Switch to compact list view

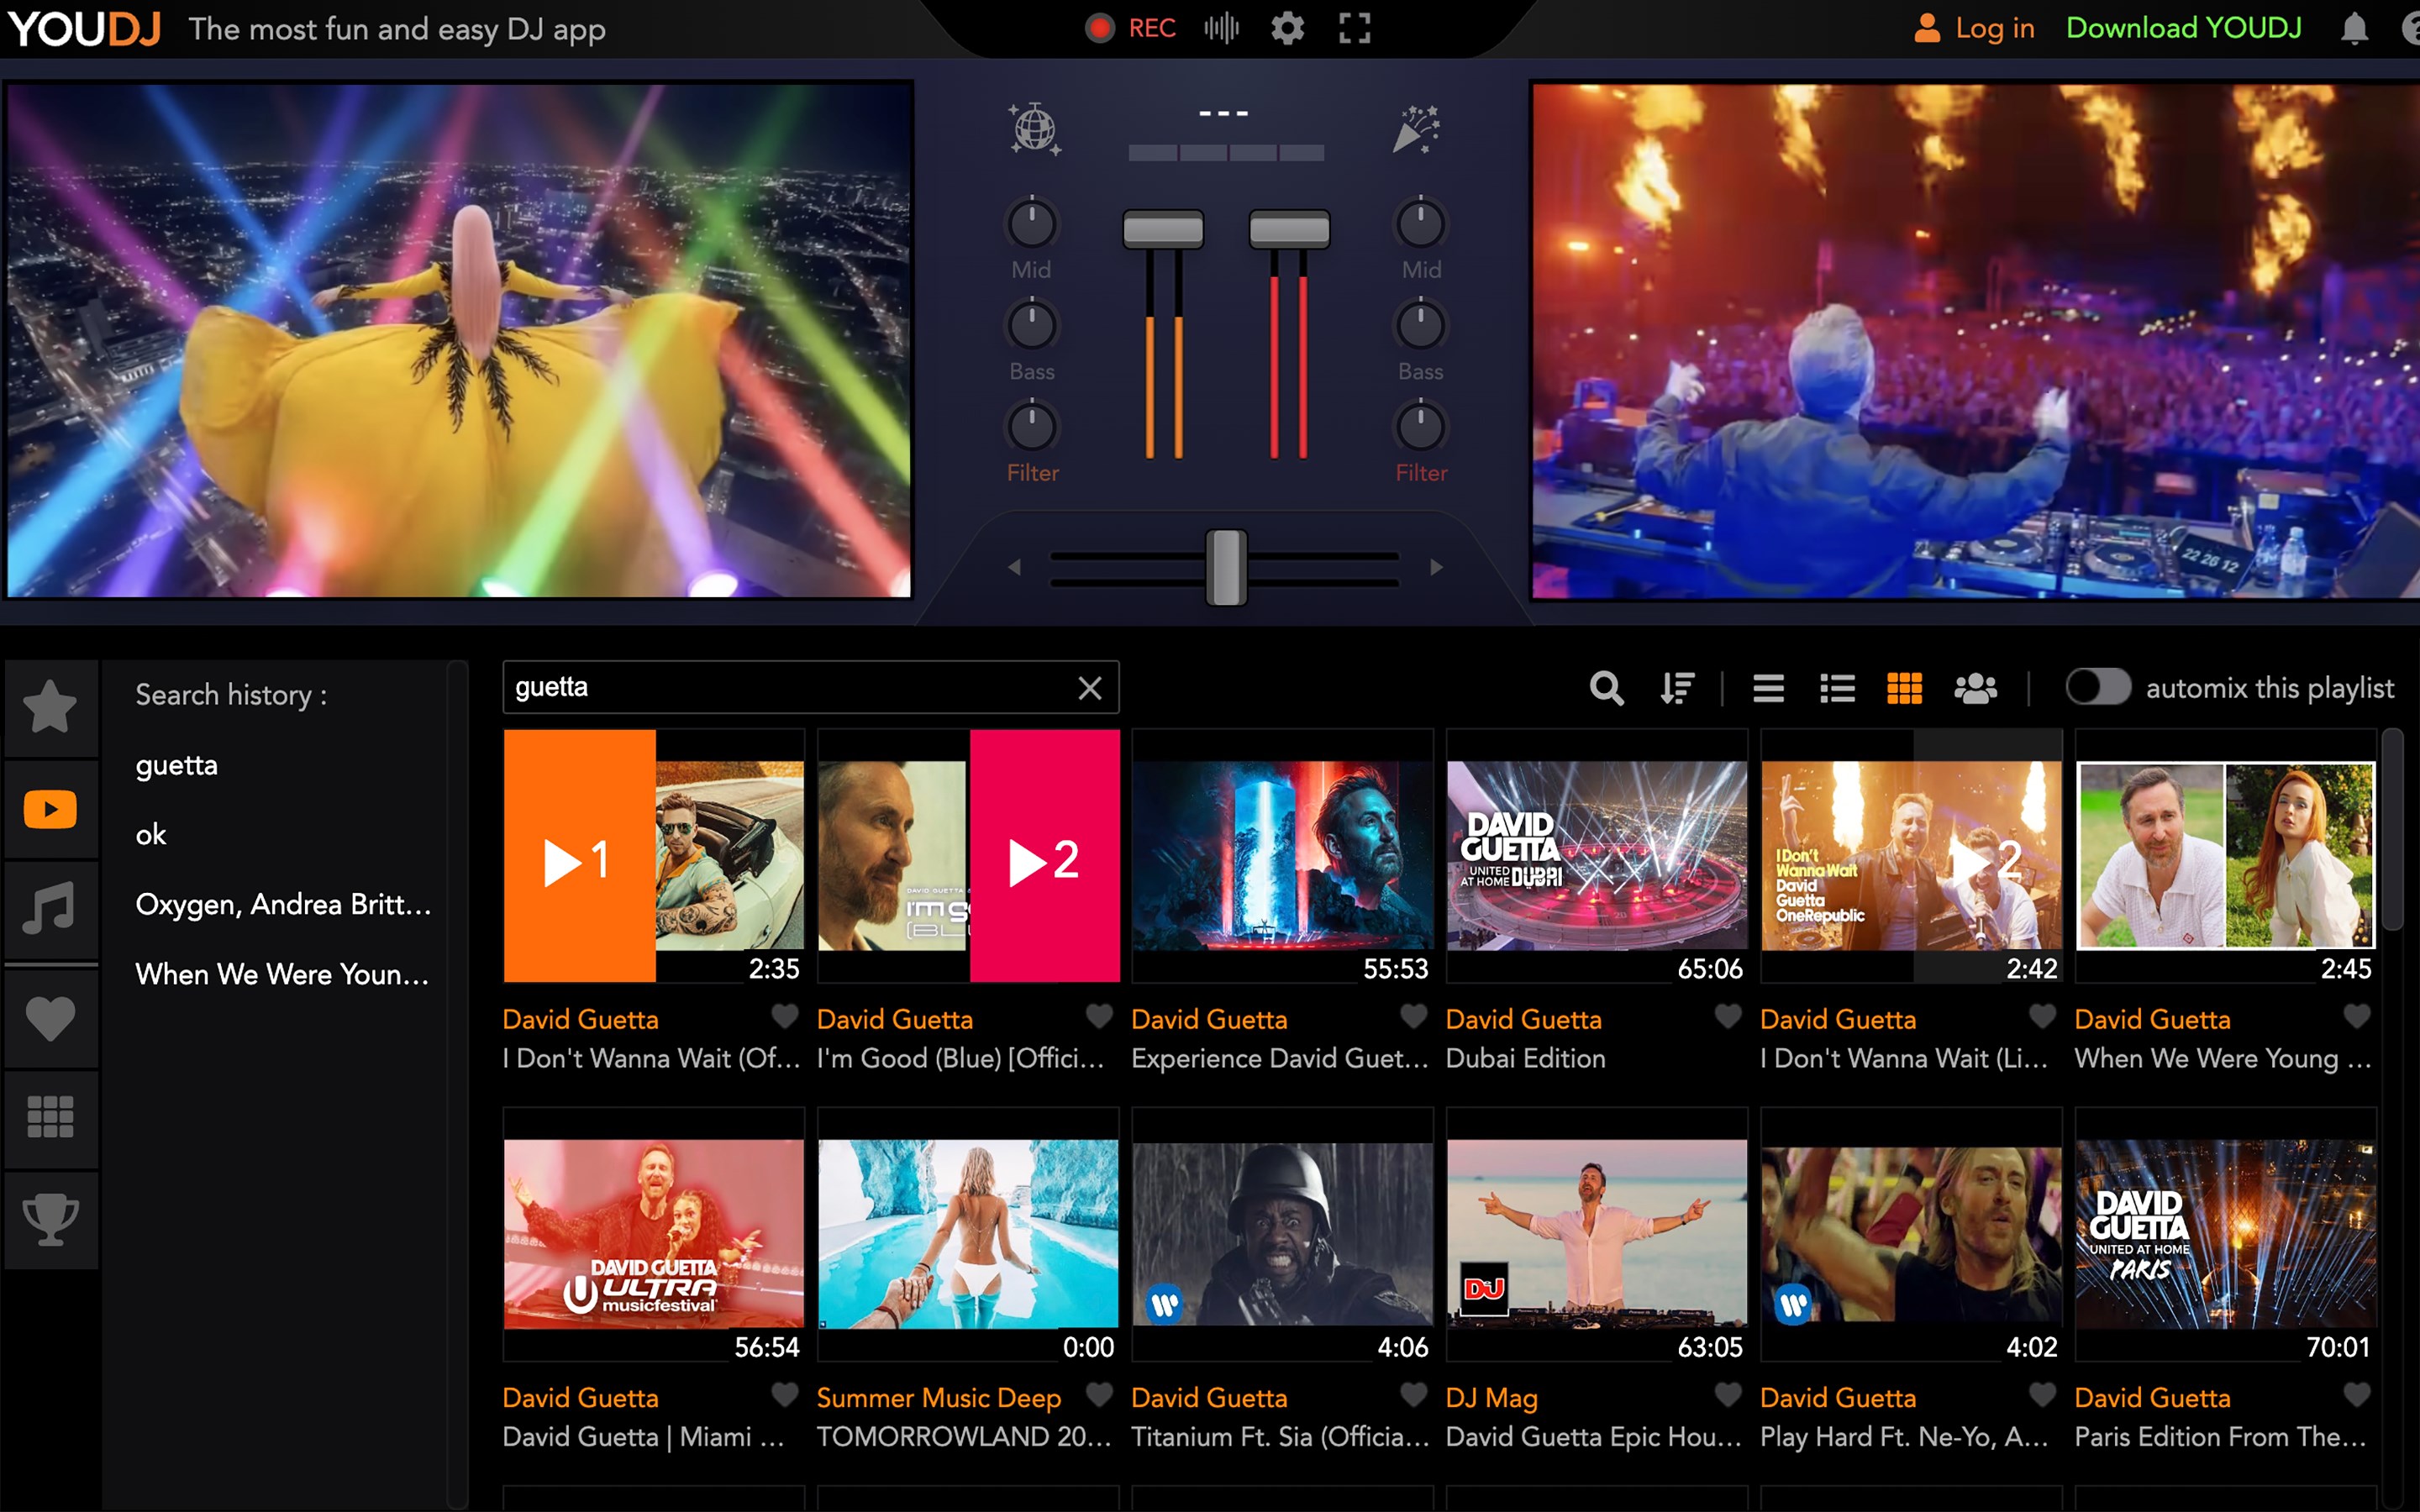[x=1768, y=688]
